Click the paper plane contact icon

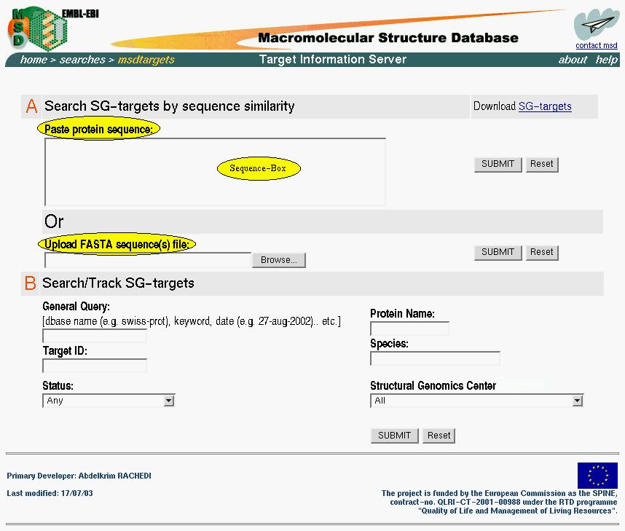pos(595,24)
